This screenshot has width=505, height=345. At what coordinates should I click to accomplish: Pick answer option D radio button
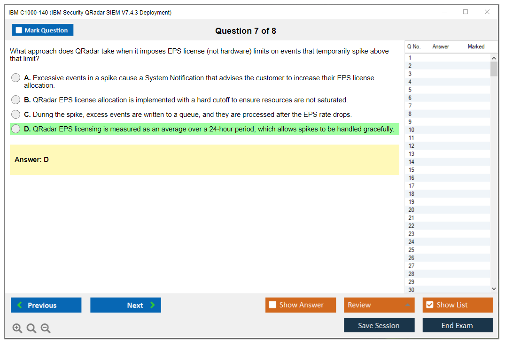pos(16,129)
